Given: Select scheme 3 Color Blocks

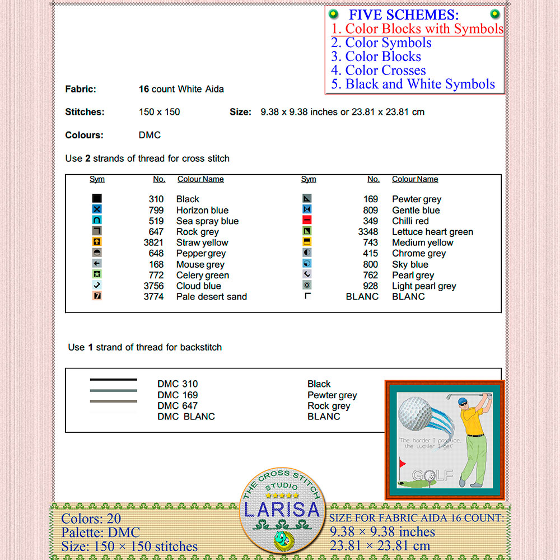Looking at the screenshot, I should 376,57.
